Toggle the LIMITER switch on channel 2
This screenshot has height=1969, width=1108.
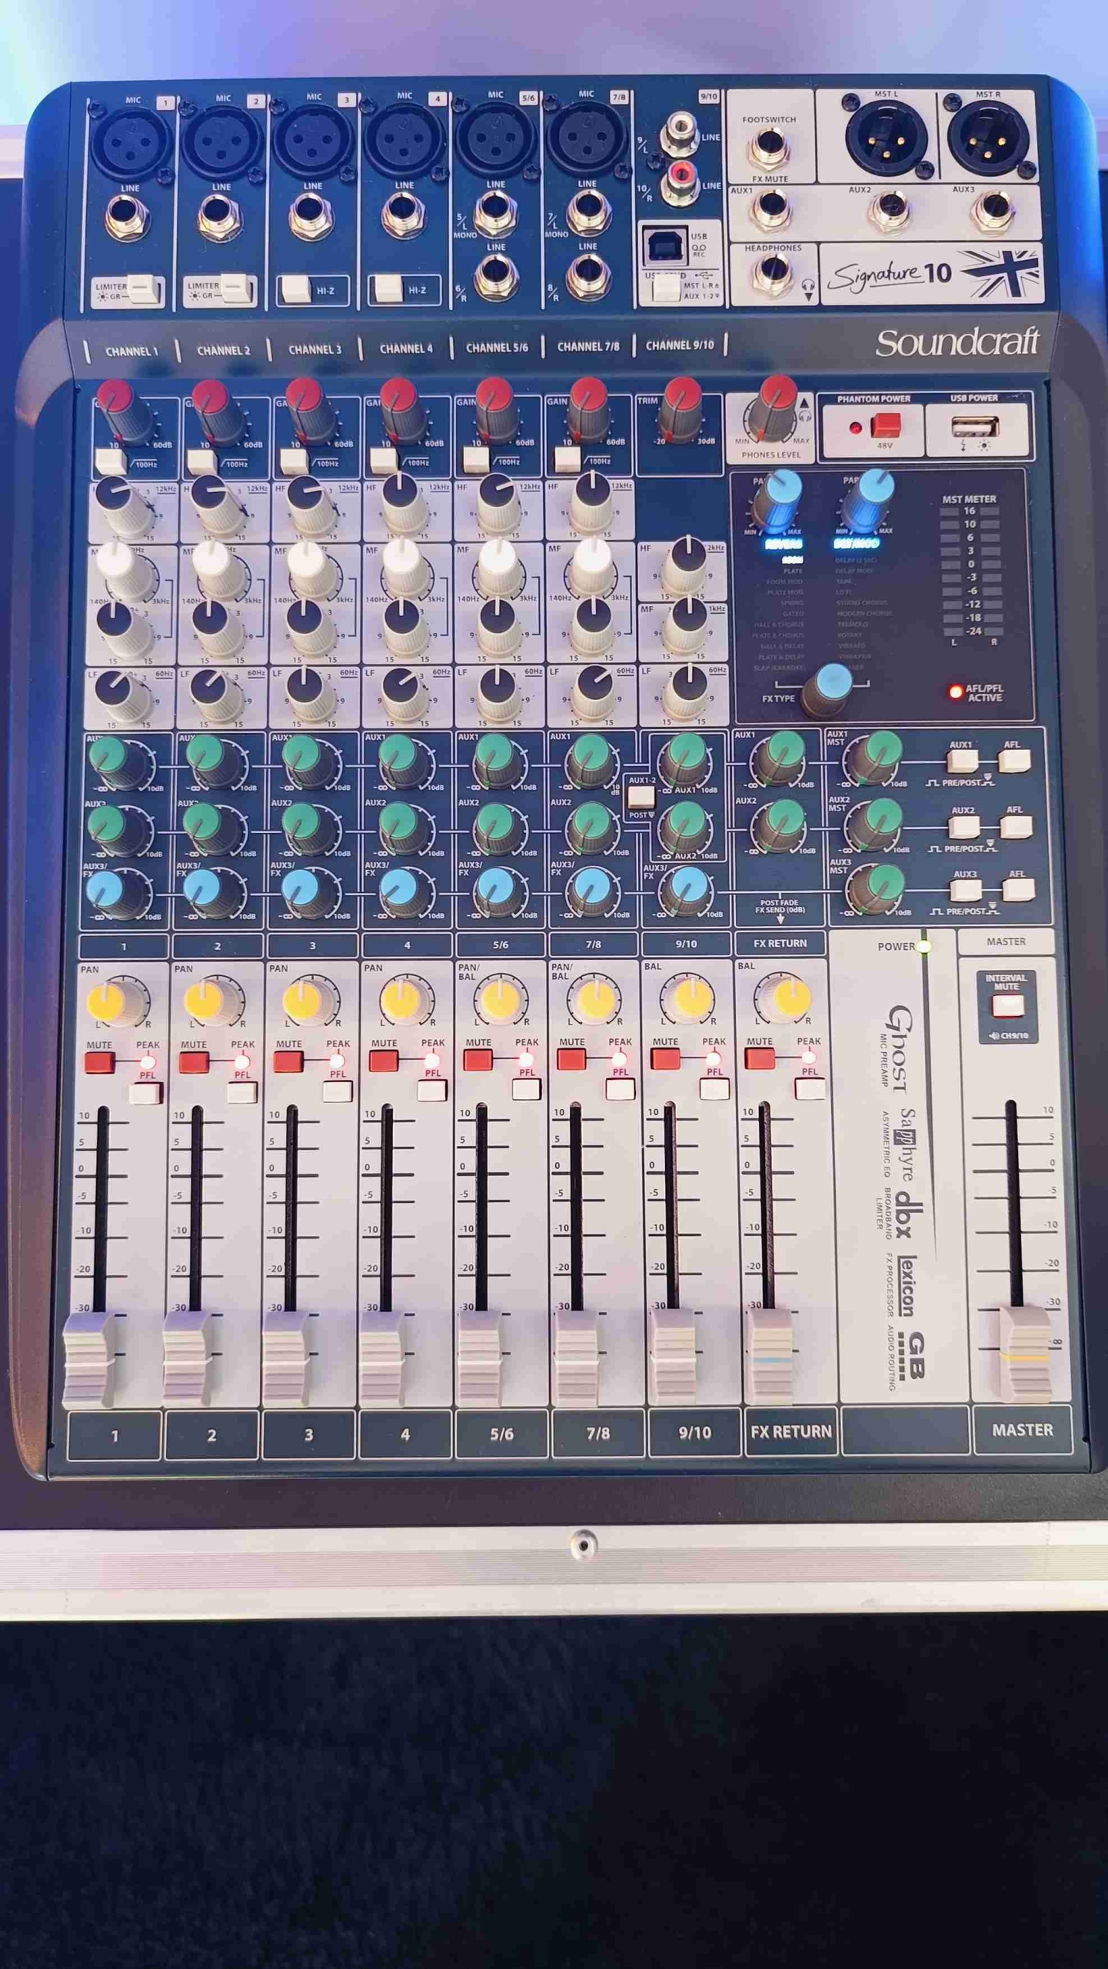point(235,288)
